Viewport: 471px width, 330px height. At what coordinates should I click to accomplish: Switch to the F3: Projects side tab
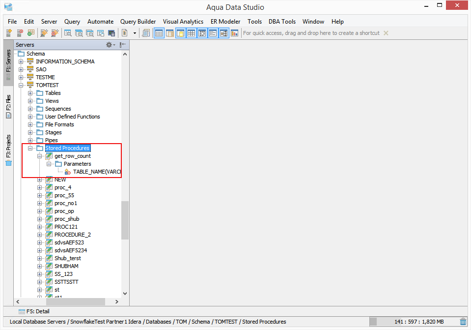[x=8, y=150]
